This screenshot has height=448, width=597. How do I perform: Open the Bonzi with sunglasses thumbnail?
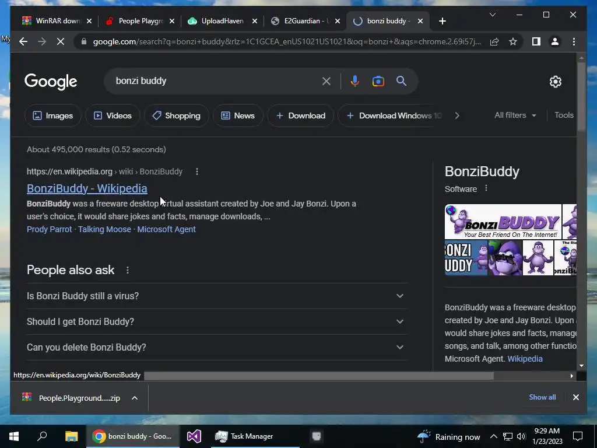click(x=505, y=258)
